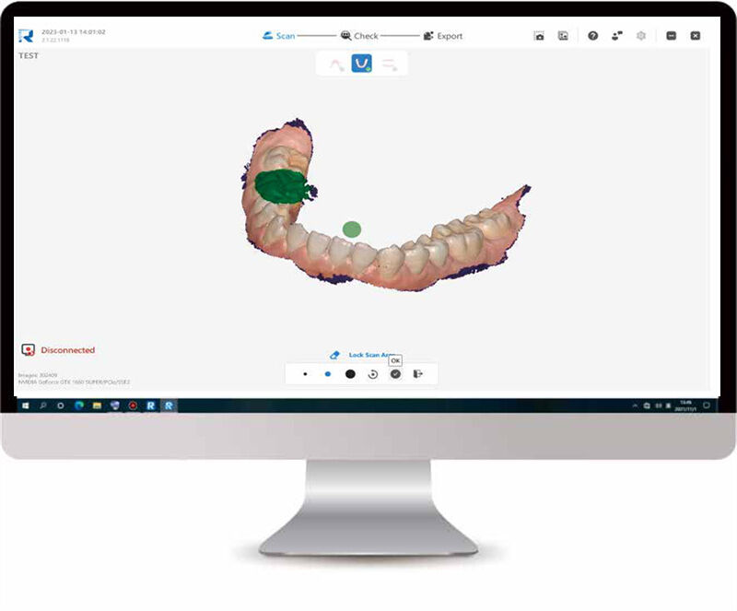Choose the small brush size dot
Viewport: 737px width, 611px height.
(305, 374)
